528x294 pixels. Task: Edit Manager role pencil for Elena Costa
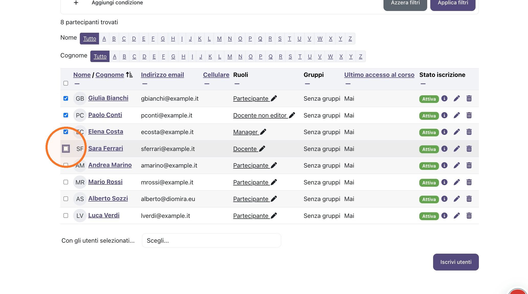pos(263,132)
